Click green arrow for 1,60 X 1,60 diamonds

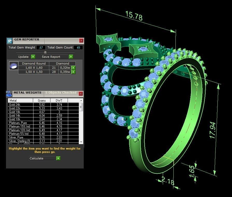click(x=73, y=68)
